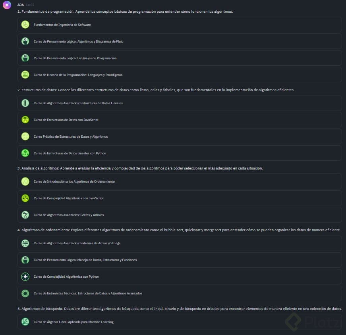The height and width of the screenshot is (335, 346).
Task: Open Curso Práctico de Estructuras de Datos y Algoritmos
Action: pos(71,136)
